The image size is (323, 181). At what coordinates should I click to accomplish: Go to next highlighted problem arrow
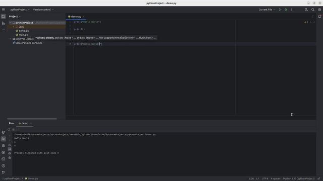[x=314, y=22]
